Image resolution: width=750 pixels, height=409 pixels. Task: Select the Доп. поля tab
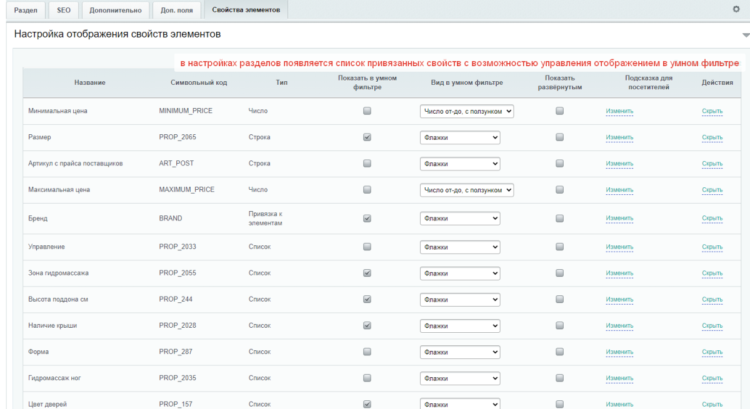point(176,10)
